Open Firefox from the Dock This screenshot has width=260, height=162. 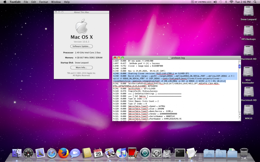click(x=63, y=153)
